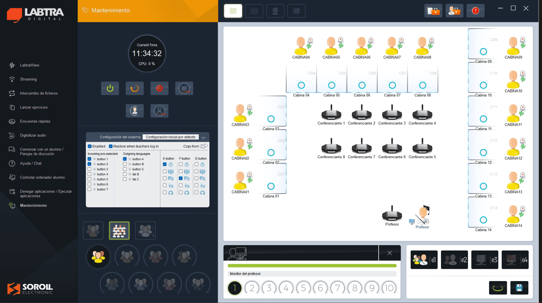Check the button 3 incoming checkbox
The height and width of the screenshot is (303, 542).
coord(90,169)
